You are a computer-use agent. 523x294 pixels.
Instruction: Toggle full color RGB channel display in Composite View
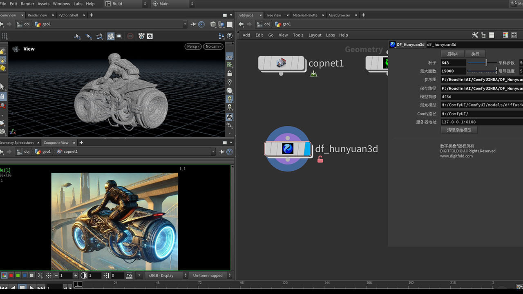point(4,276)
